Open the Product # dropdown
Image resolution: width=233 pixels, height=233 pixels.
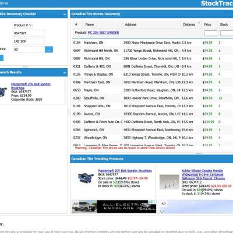click(x=23, y=25)
